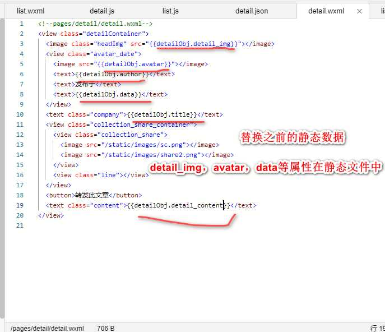Click the 发布于 text on line 7
The image size is (385, 332).
pyautogui.click(x=85, y=84)
